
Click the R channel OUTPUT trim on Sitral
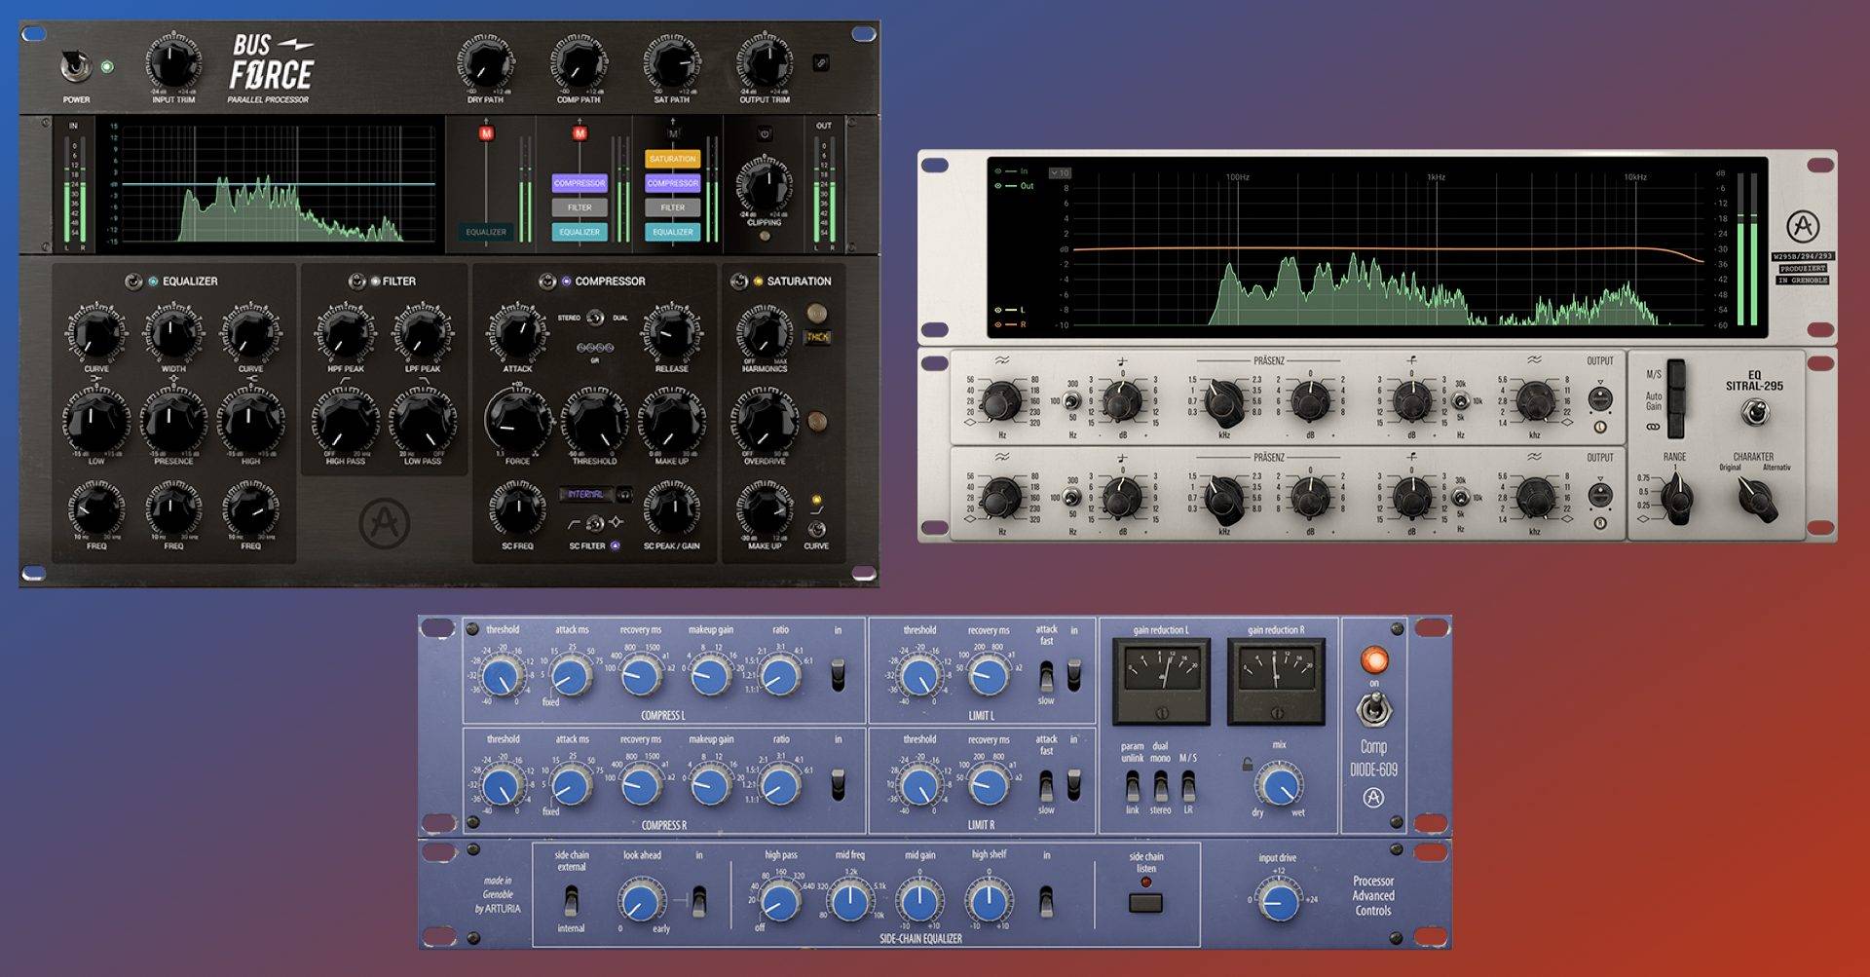(1599, 495)
